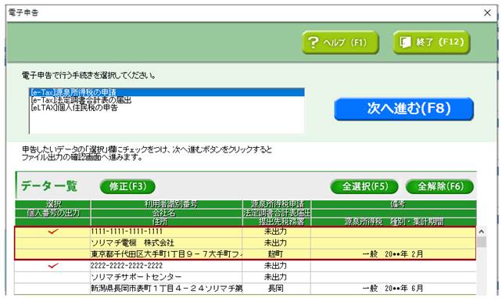Click 全選択(F5) to select all data
The image size is (502, 298).
tap(364, 186)
